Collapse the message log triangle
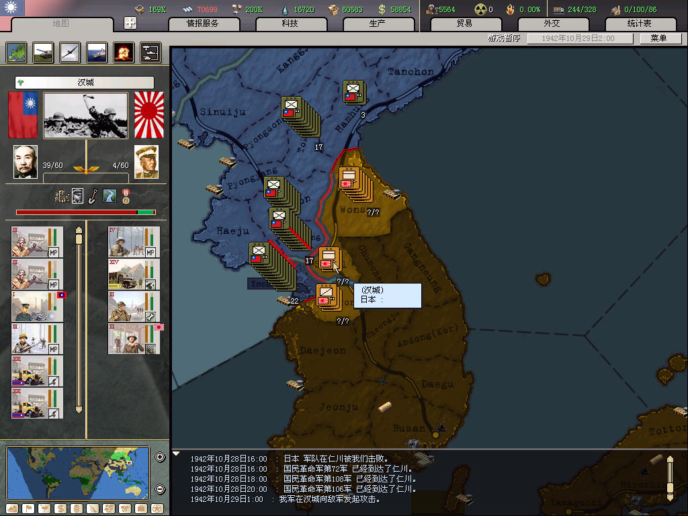This screenshot has height=516, width=688. (x=176, y=454)
